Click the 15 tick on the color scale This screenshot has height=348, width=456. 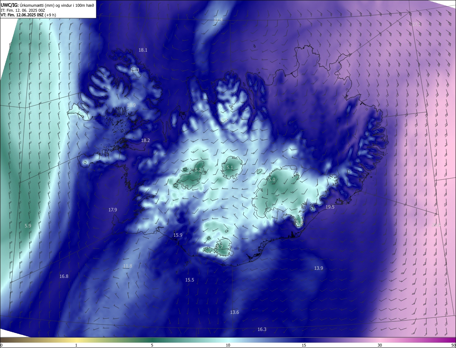pos(304,345)
